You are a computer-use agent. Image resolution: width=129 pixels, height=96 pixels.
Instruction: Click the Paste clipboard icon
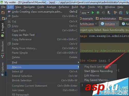click(x=9, y=44)
